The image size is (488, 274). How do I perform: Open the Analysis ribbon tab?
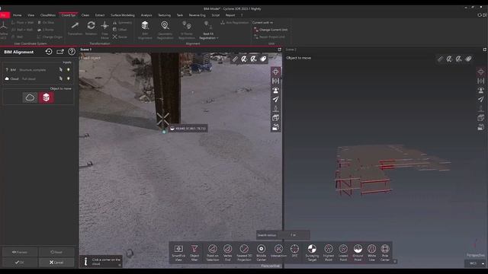(146, 15)
